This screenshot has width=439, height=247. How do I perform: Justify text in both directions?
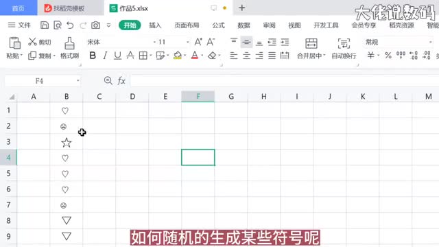coord(272,56)
